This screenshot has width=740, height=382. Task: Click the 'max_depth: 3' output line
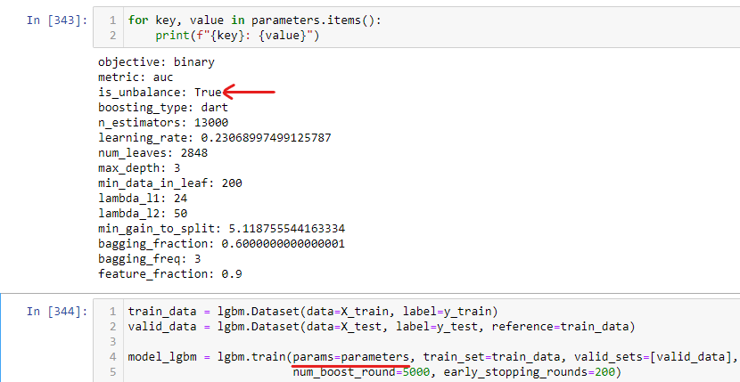[139, 168]
